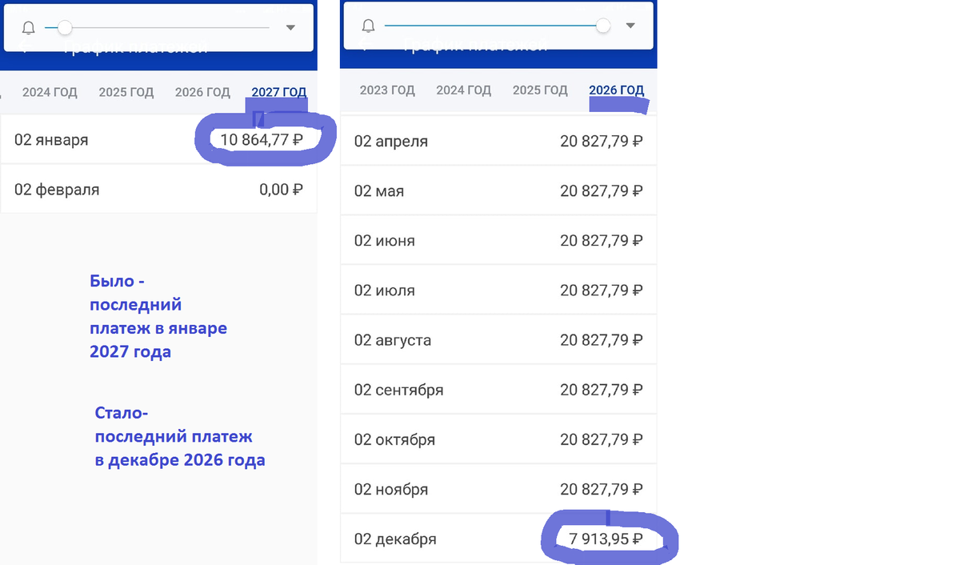Expand the right volume panel with its arrow
This screenshot has width=960, height=565.
tap(631, 25)
